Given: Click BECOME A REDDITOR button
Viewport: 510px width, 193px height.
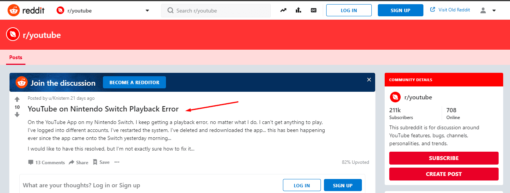Looking at the screenshot, I should (134, 82).
